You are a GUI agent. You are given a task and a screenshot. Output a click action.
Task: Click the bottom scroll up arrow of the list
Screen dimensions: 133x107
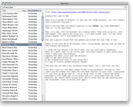tap(43, 97)
